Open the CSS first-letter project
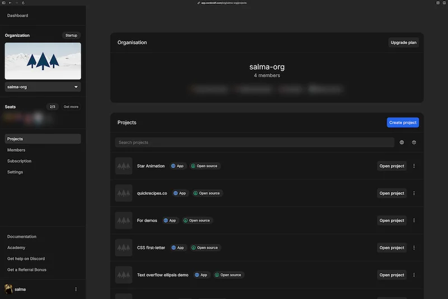448x299 pixels. pos(391,247)
